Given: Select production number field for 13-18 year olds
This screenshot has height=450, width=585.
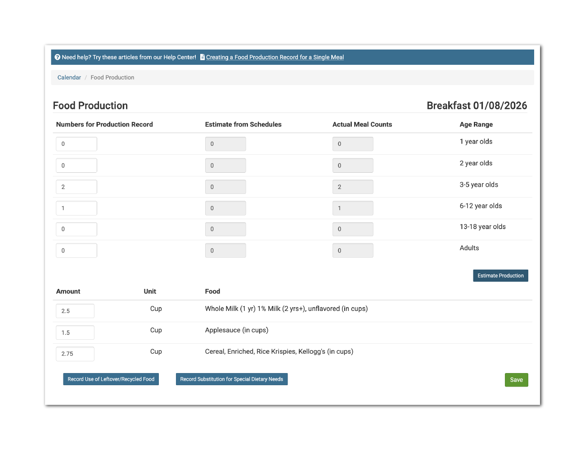Looking at the screenshot, I should tap(76, 229).
